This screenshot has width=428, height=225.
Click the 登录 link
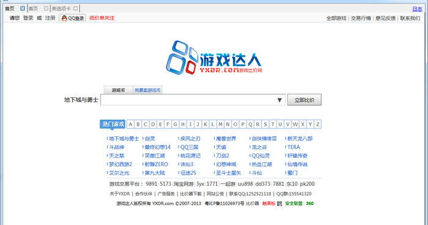28,18
